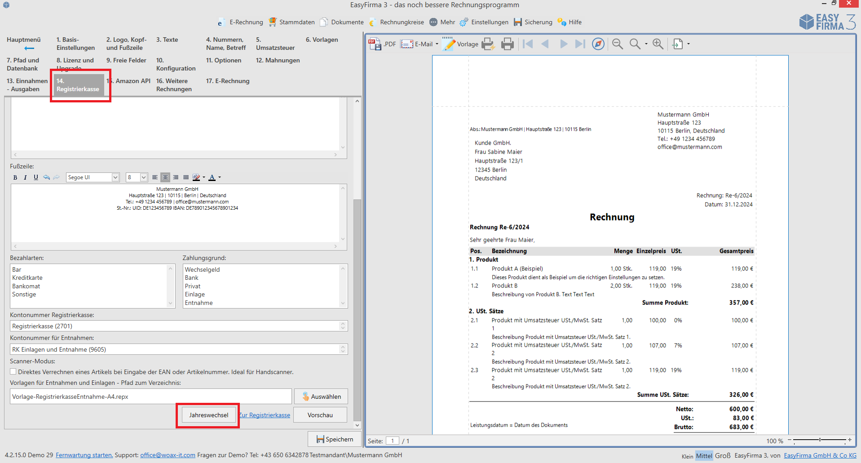Click the Auswählen button
This screenshot has width=861, height=463.
[321, 397]
